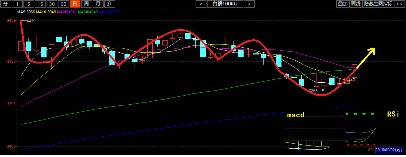Open the 60-minute chart period
Screen dimensions: 406x157
(x=64, y=4)
